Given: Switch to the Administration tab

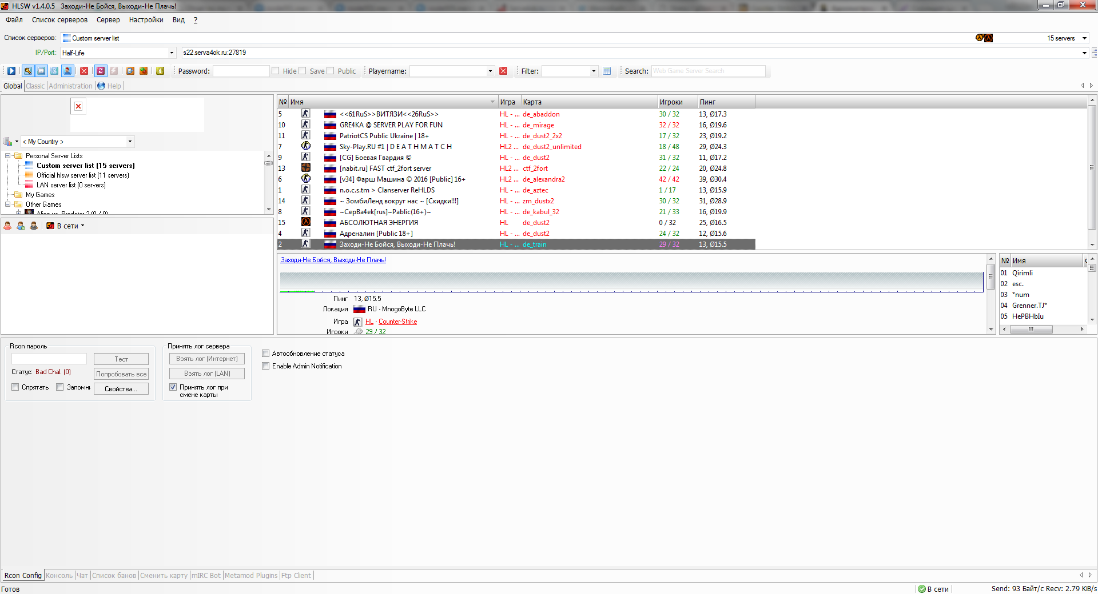Looking at the screenshot, I should click(71, 86).
